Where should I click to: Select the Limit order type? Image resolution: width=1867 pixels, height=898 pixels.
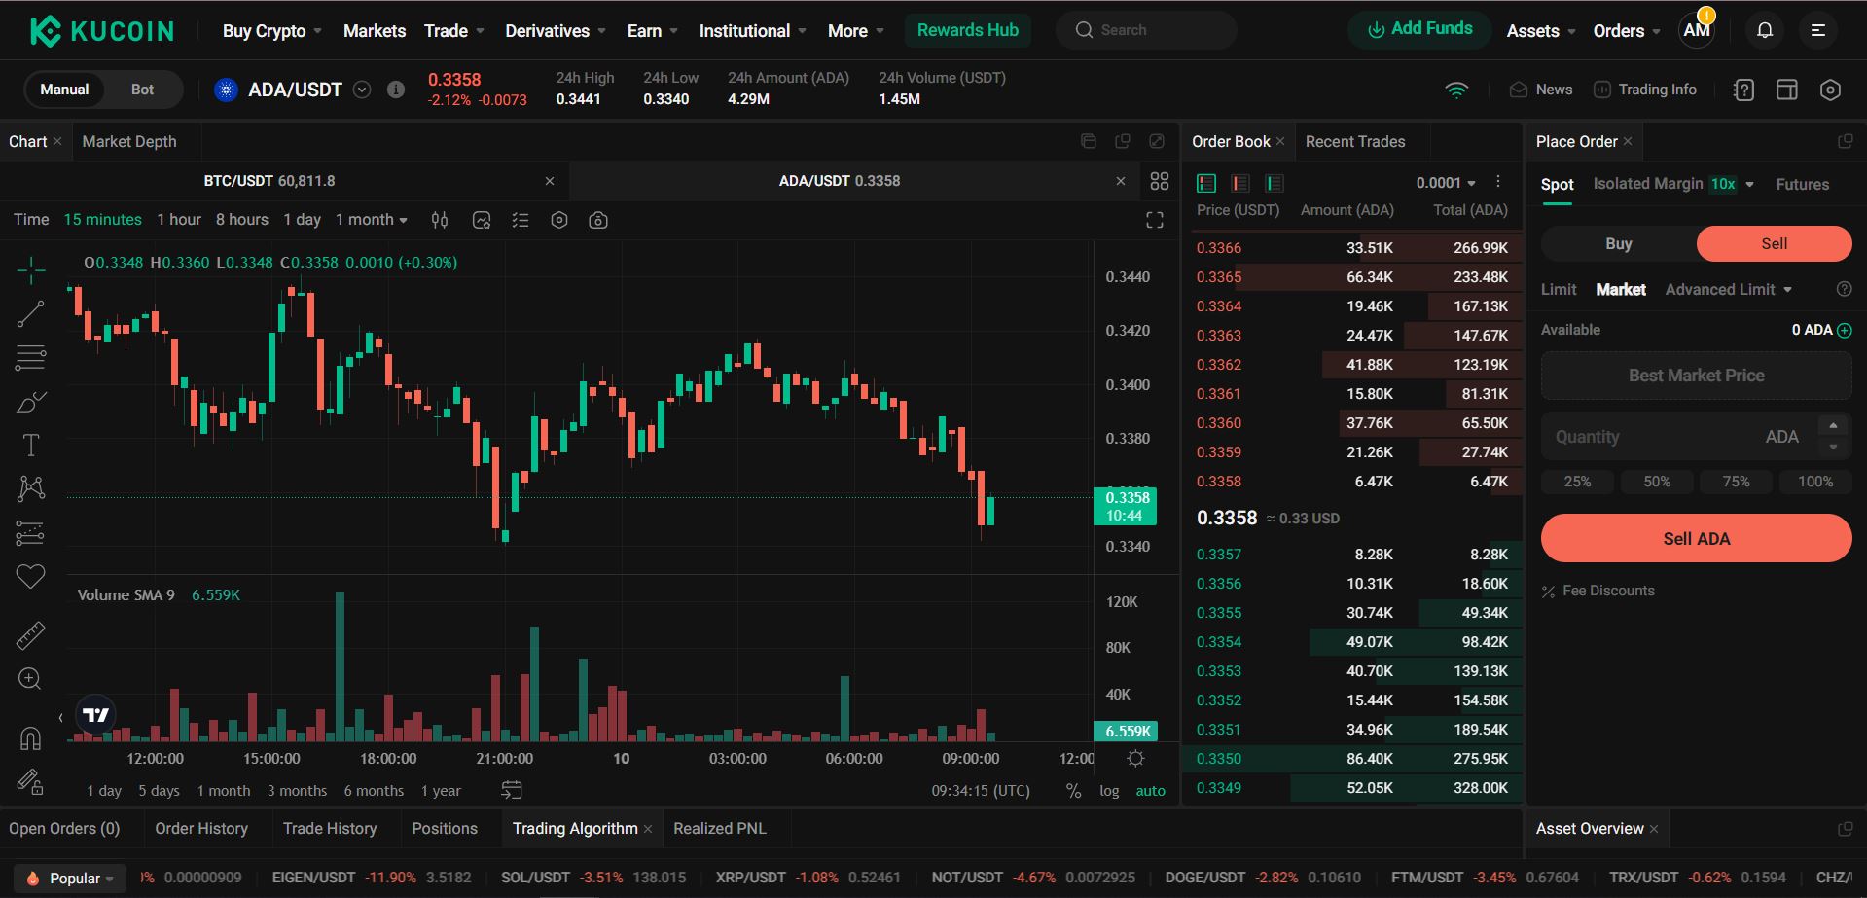pyautogui.click(x=1559, y=290)
